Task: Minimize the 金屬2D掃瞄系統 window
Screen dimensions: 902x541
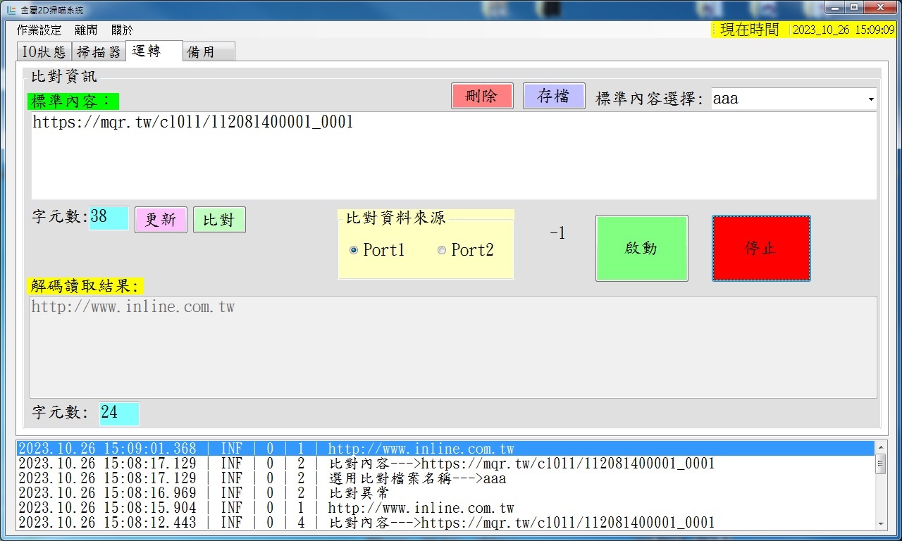Action: 836,7
